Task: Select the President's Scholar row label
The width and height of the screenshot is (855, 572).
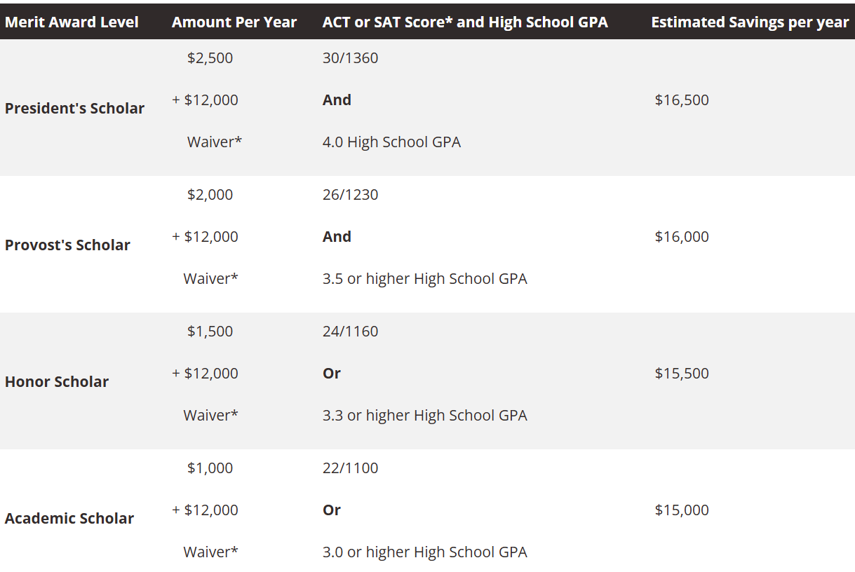Action: click(74, 108)
